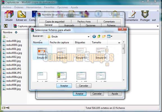Sort by Fecha de captura column

click(61, 43)
